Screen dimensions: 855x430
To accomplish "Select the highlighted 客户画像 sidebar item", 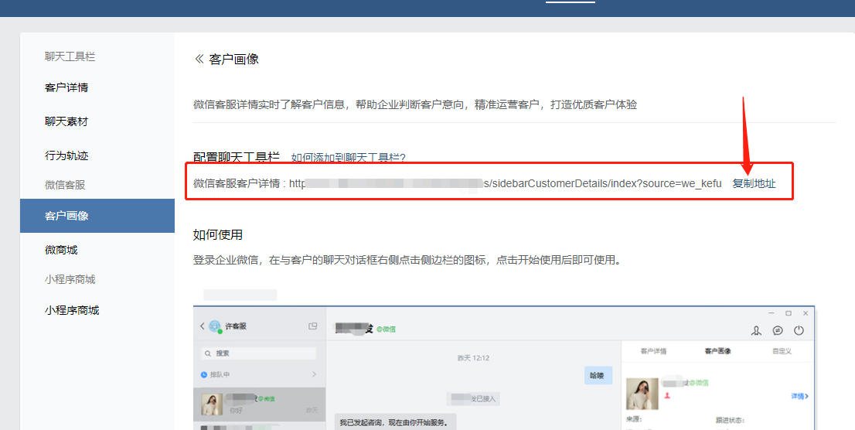I will coord(97,216).
